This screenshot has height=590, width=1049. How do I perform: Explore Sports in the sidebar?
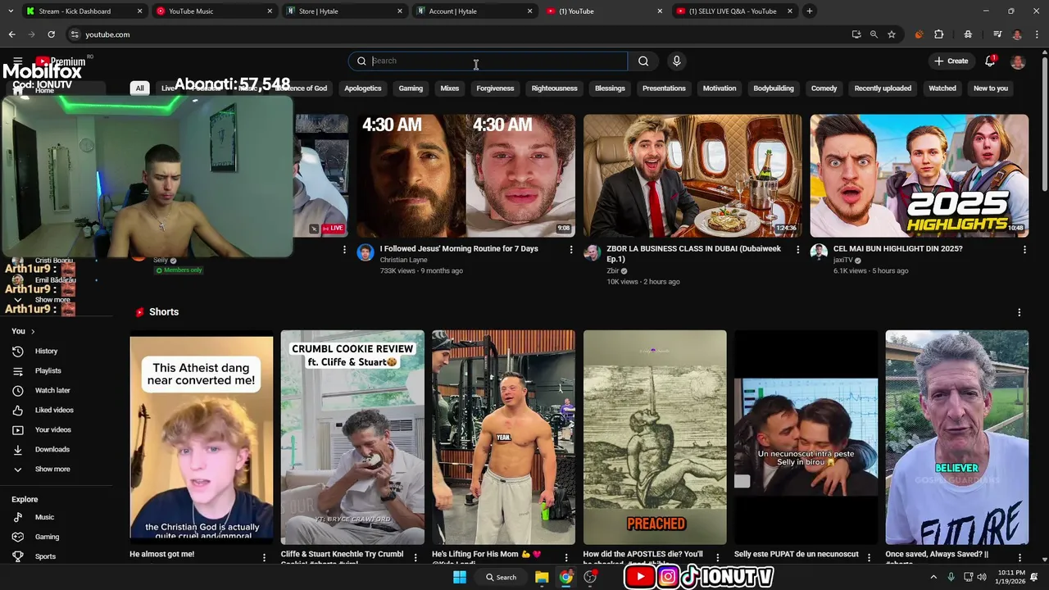45,556
